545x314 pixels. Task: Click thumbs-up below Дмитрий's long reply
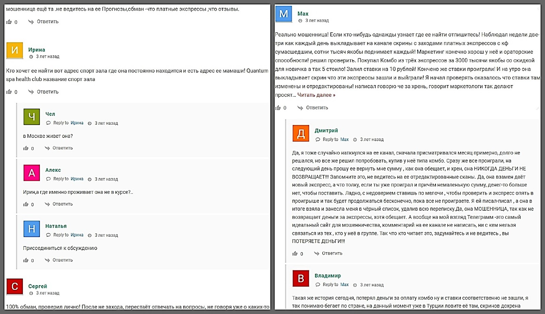click(x=295, y=253)
